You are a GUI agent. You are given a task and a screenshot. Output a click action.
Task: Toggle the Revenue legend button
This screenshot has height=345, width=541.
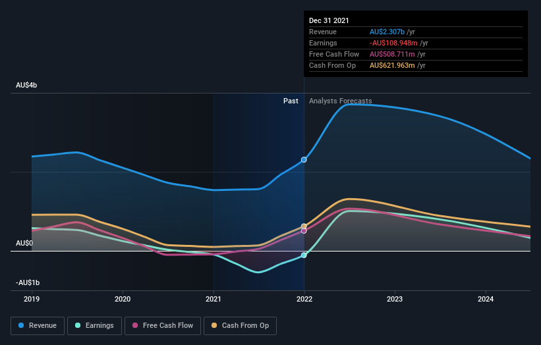pyautogui.click(x=38, y=326)
